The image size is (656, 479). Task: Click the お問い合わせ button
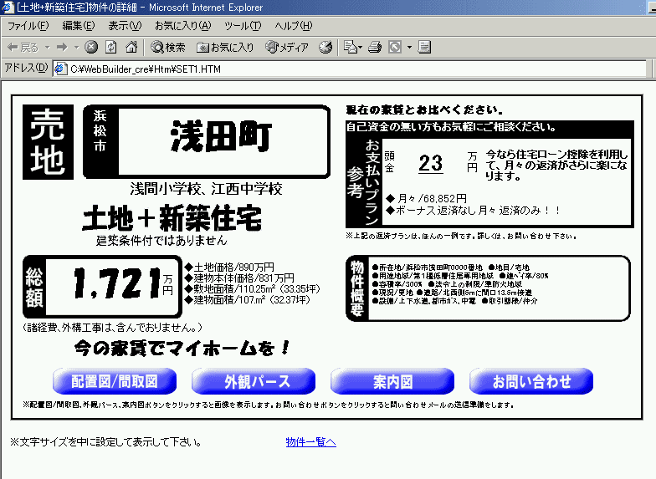pos(531,381)
